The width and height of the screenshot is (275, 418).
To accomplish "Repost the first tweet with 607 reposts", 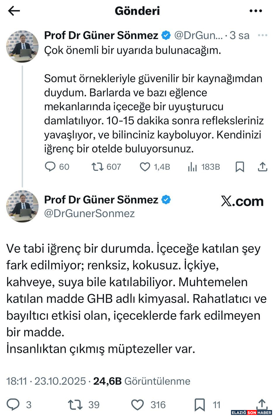I will click(98, 167).
